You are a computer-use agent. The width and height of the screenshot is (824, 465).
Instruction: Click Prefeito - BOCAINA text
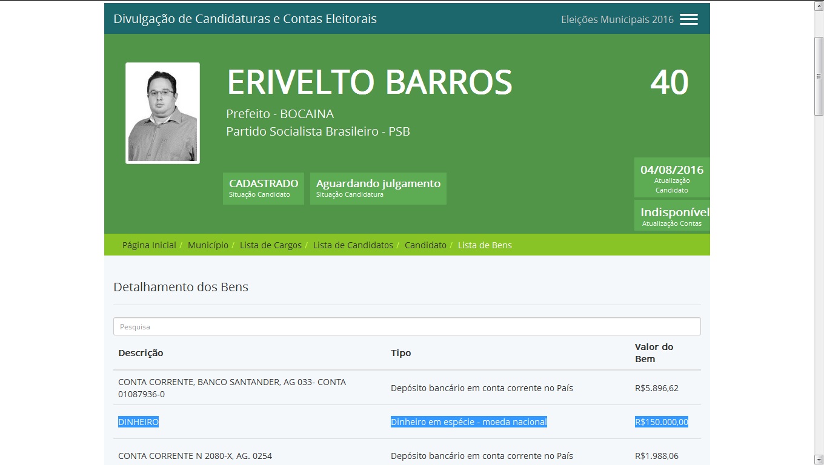280,114
